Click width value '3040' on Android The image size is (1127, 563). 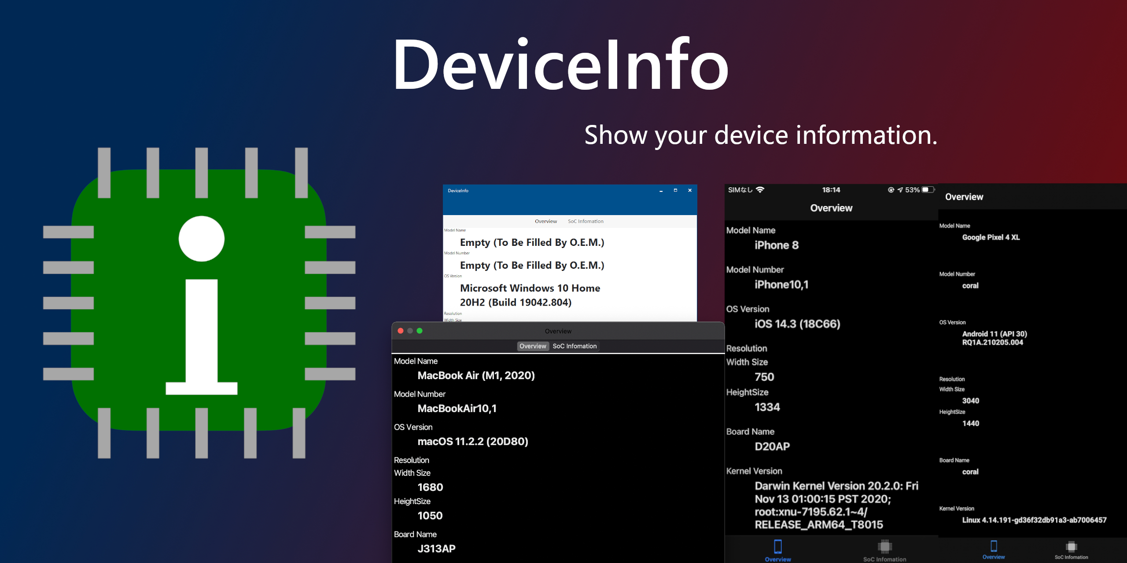[971, 401]
